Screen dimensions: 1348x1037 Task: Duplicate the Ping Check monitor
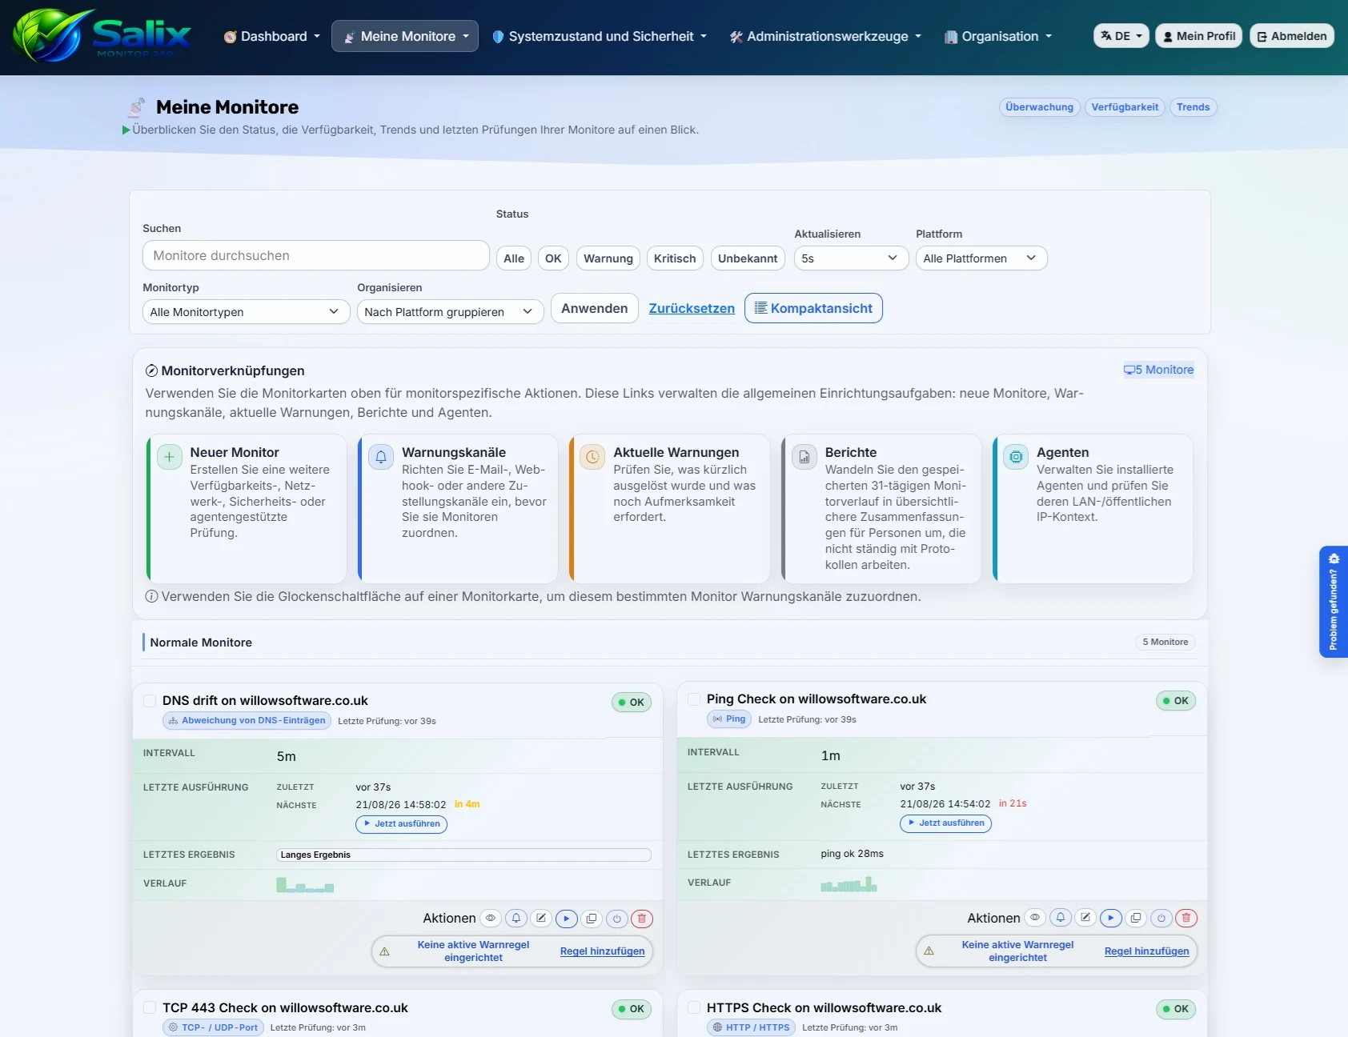click(1136, 918)
